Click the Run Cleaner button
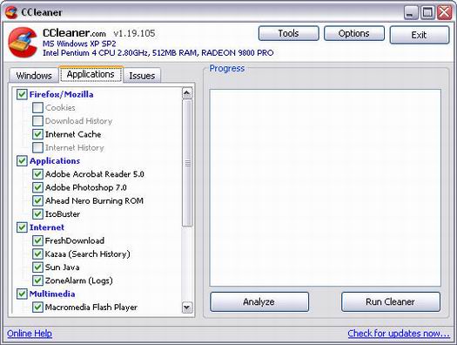The height and width of the screenshot is (345, 457). tap(391, 301)
